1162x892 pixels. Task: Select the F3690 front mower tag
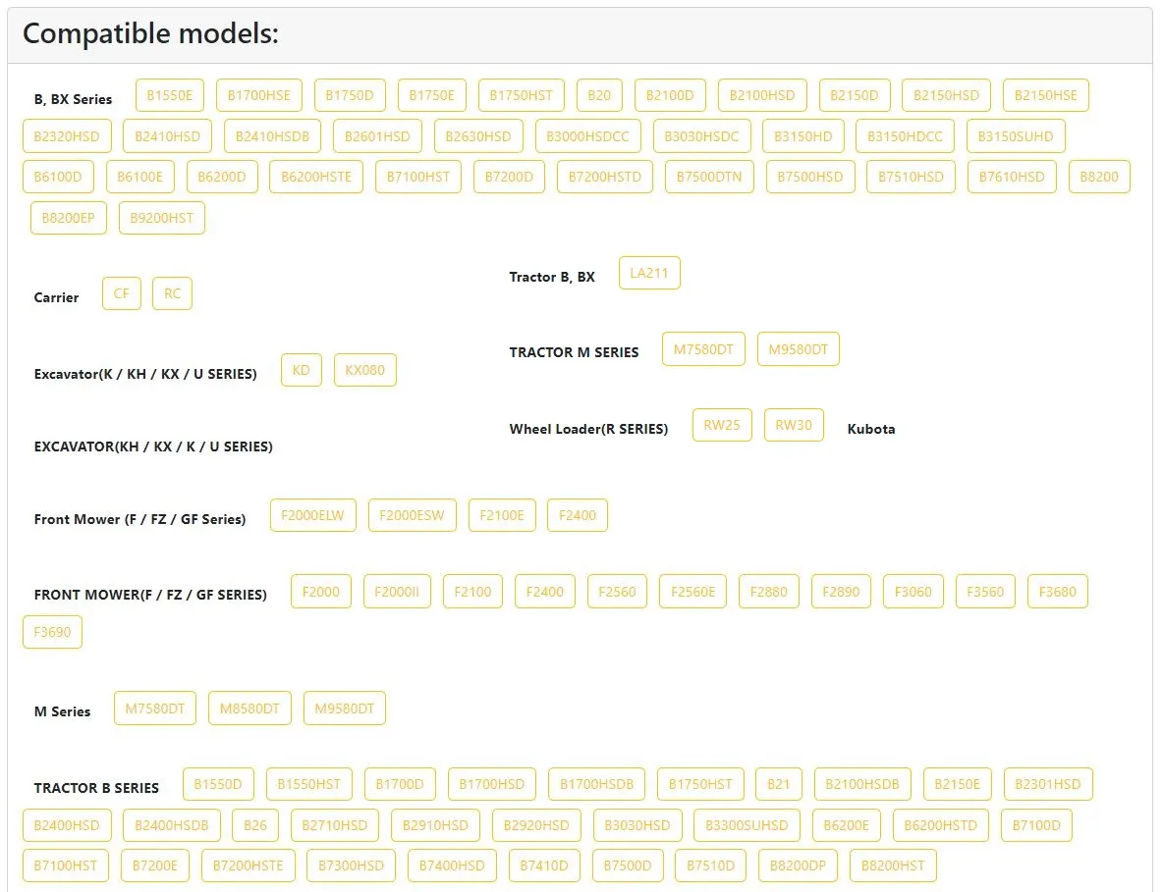(52, 632)
